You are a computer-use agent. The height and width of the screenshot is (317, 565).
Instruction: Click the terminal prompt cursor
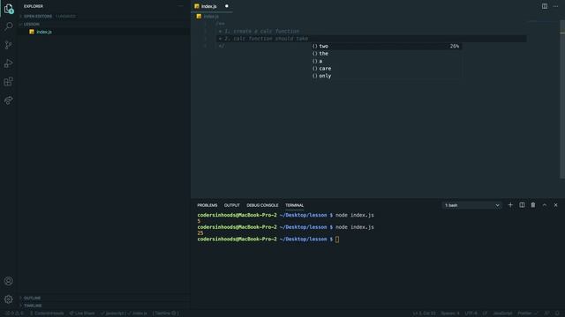click(x=337, y=239)
